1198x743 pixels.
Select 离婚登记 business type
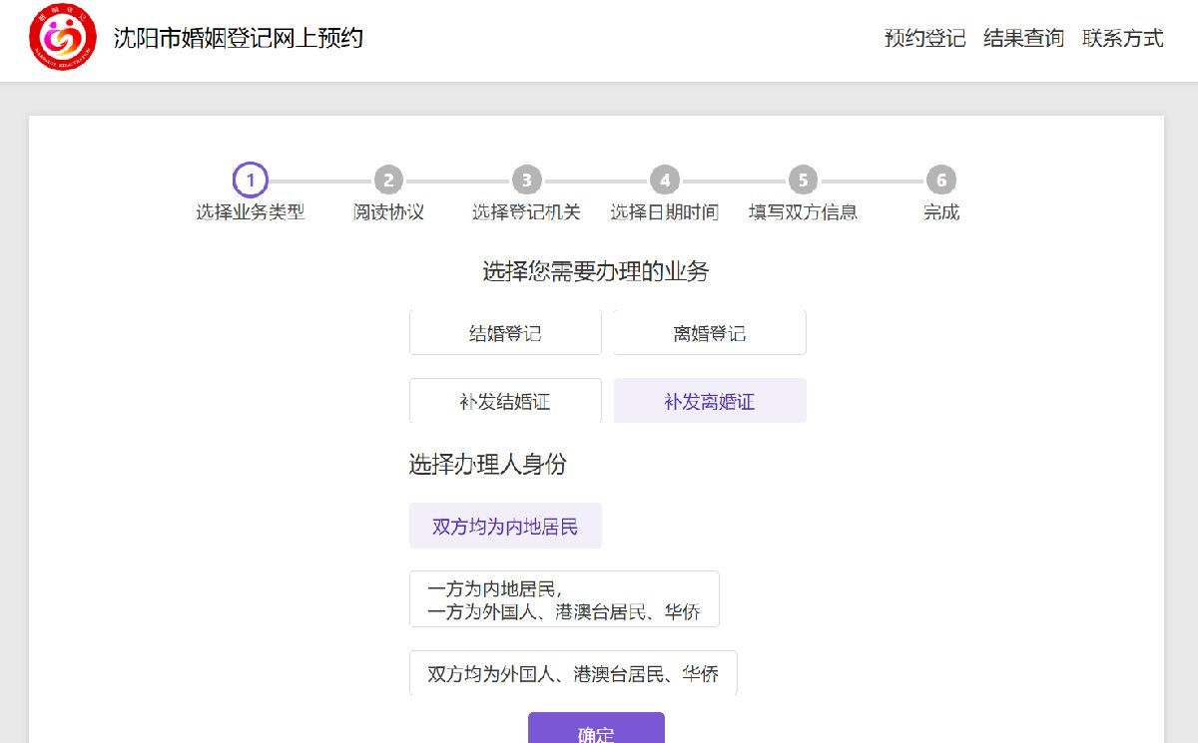(x=709, y=333)
